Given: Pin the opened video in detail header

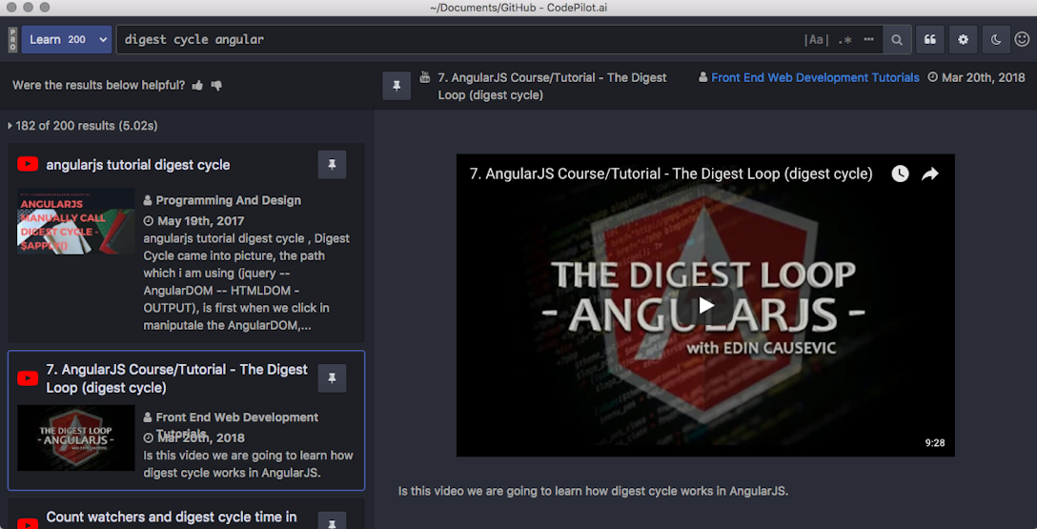Looking at the screenshot, I should pos(396,86).
